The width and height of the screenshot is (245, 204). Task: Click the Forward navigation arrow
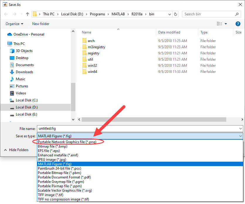(15, 14)
